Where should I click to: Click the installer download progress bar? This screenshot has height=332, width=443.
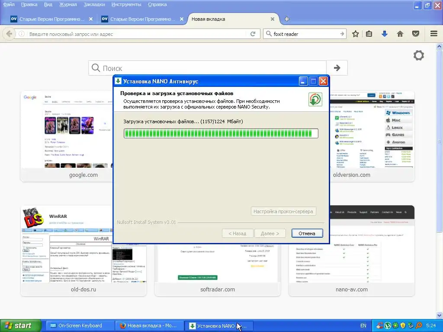[x=221, y=133]
